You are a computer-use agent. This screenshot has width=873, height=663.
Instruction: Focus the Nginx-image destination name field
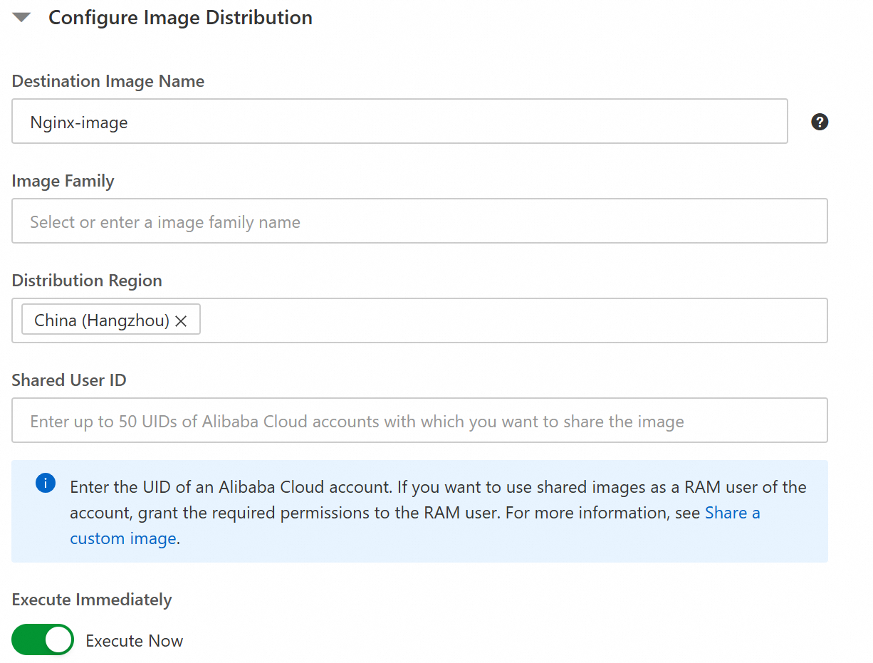[399, 122]
